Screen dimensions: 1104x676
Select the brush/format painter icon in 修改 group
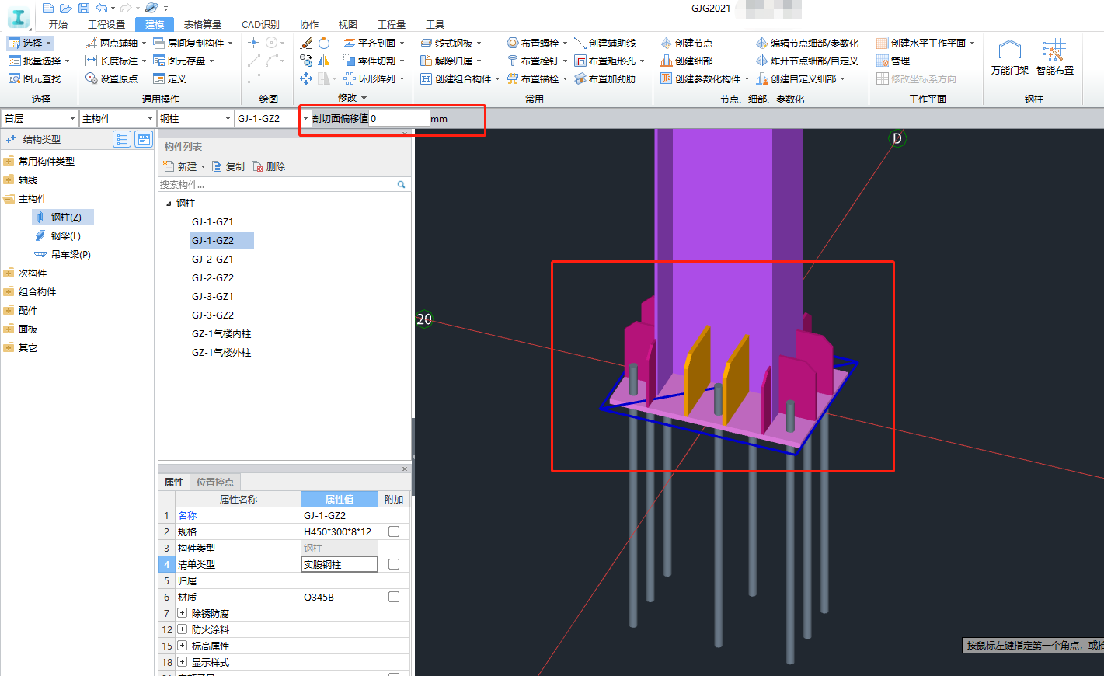point(307,43)
